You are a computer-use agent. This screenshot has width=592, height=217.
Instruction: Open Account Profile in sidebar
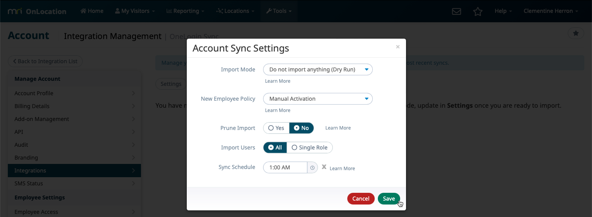[74, 93]
